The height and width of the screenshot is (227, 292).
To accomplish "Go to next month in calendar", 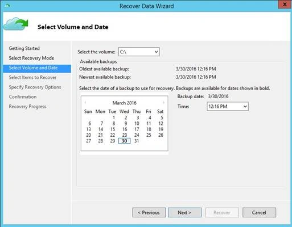I will [x=163, y=103].
